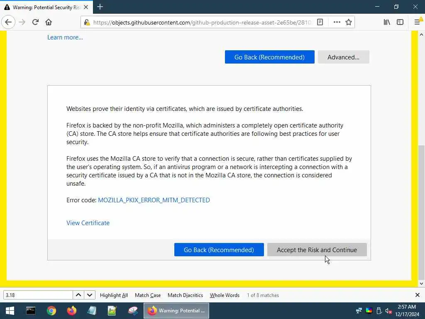Click the '1 of 8 matches' find result text
Viewport: 425px width, 319px height.
pos(263,295)
